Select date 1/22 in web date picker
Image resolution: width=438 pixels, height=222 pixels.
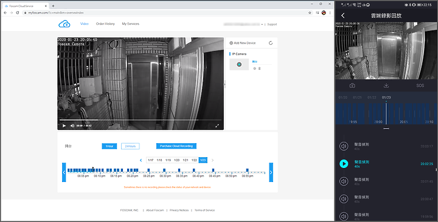click(194, 160)
